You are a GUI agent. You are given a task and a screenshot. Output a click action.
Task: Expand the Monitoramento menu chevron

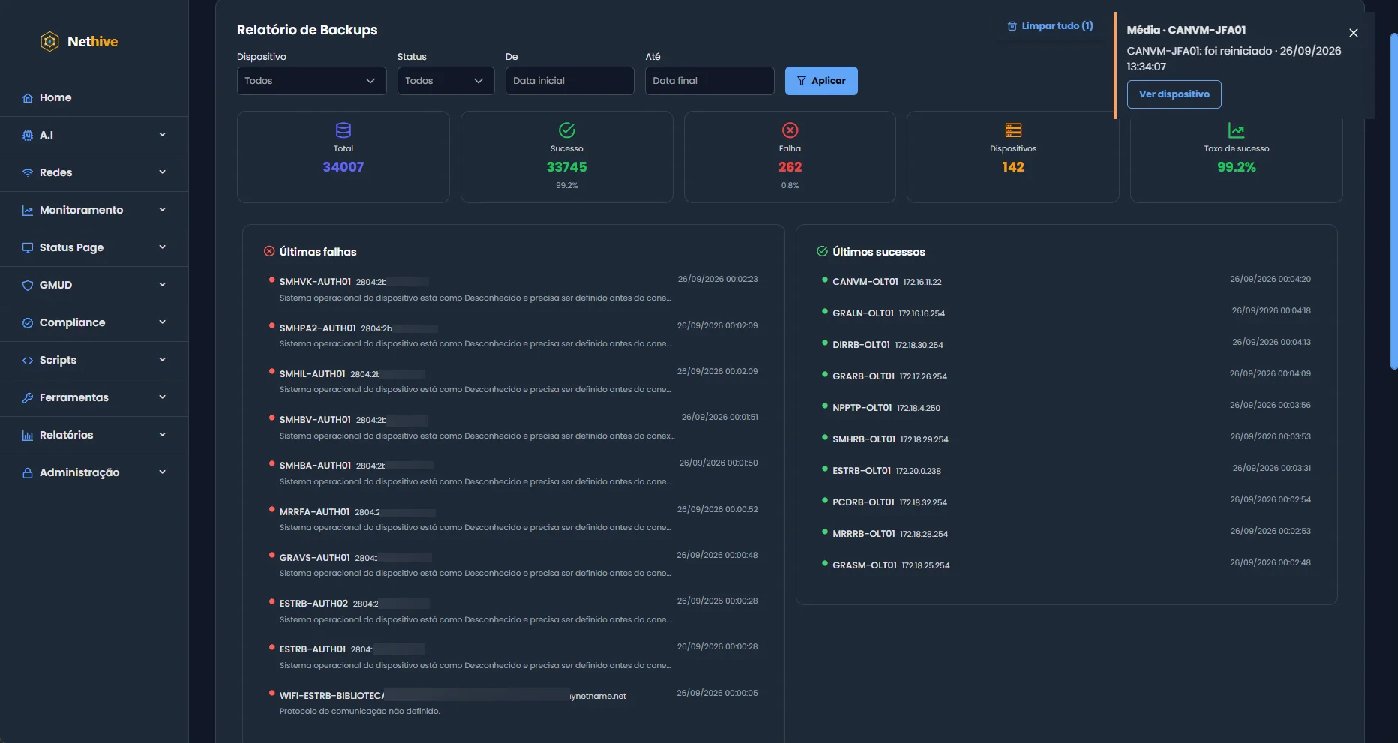(x=162, y=210)
